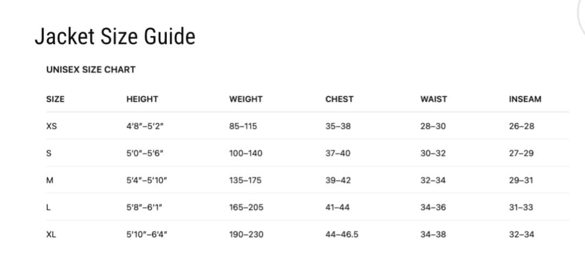Select the M size row label
The width and height of the screenshot is (585, 280).
pyautogui.click(x=50, y=180)
